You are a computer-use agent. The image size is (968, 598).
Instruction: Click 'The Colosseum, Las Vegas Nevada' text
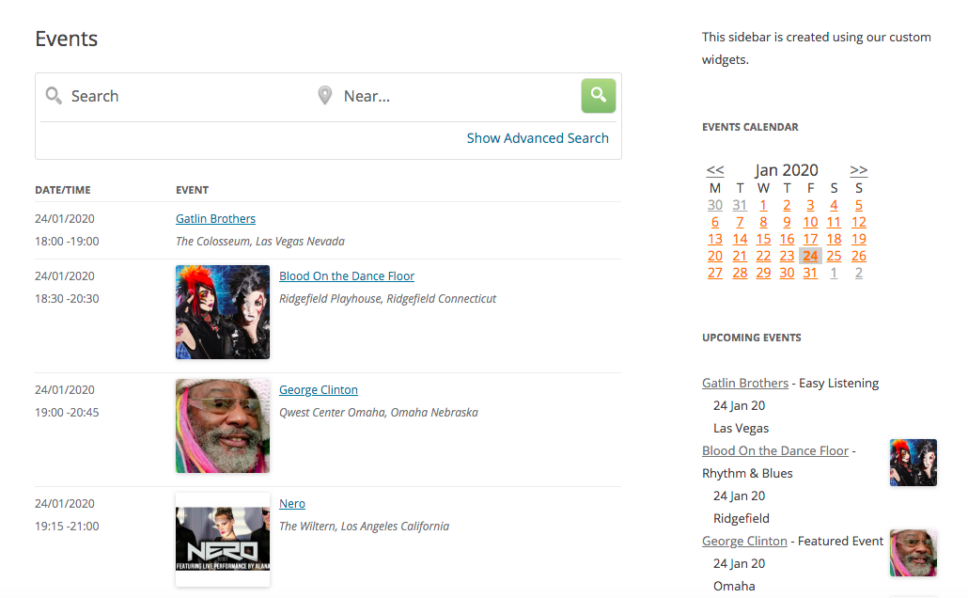pyautogui.click(x=260, y=242)
